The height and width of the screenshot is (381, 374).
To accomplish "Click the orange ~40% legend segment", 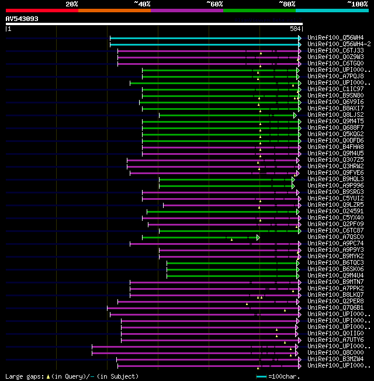I will pyautogui.click(x=115, y=11).
